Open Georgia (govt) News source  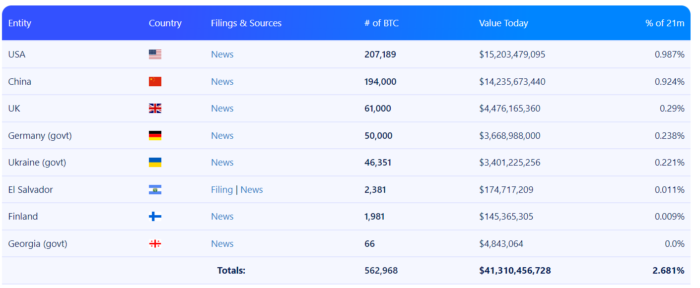click(222, 243)
